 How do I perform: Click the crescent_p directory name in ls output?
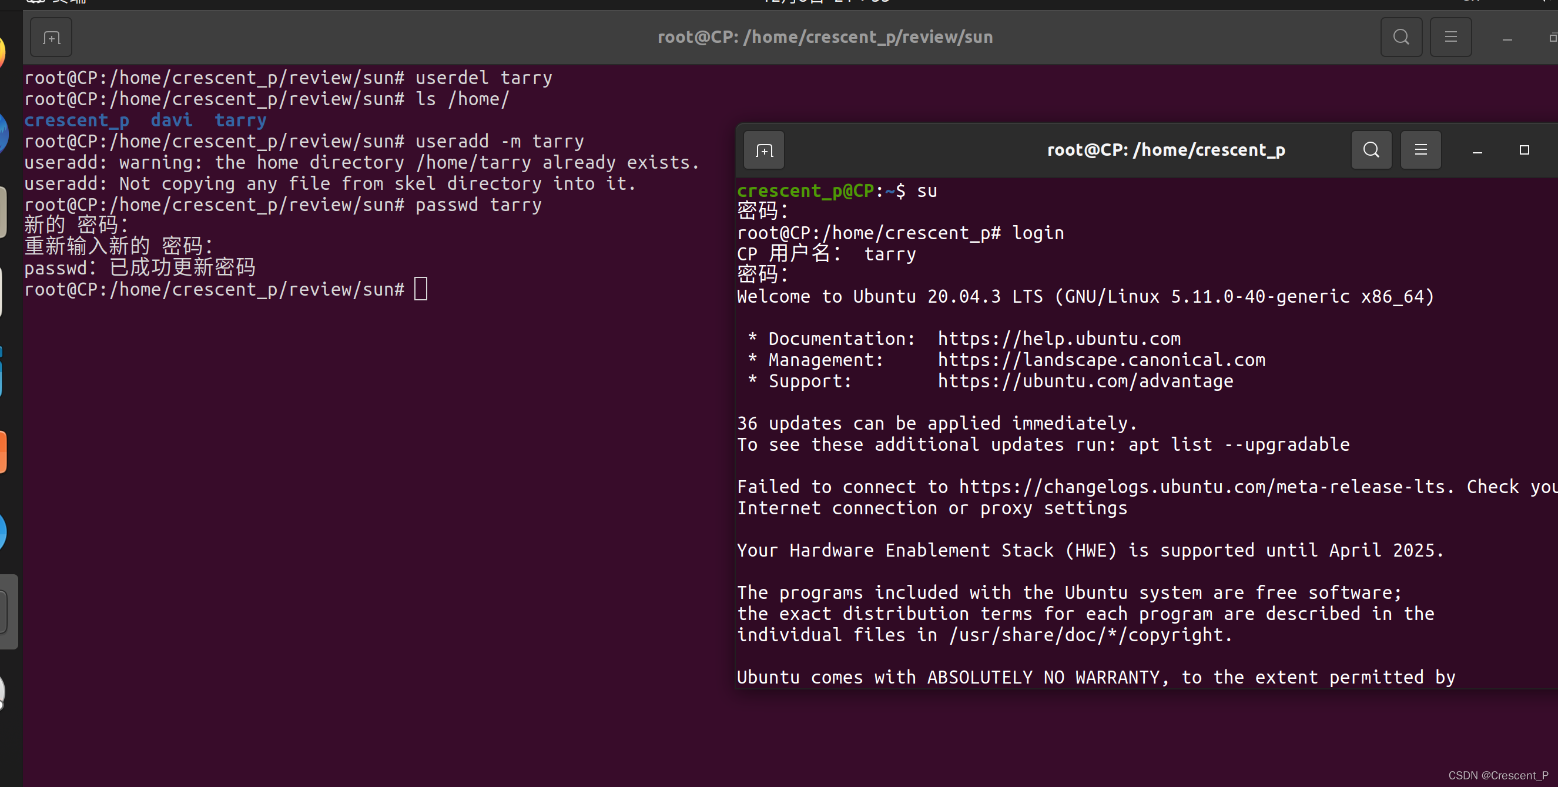pyautogui.click(x=77, y=120)
